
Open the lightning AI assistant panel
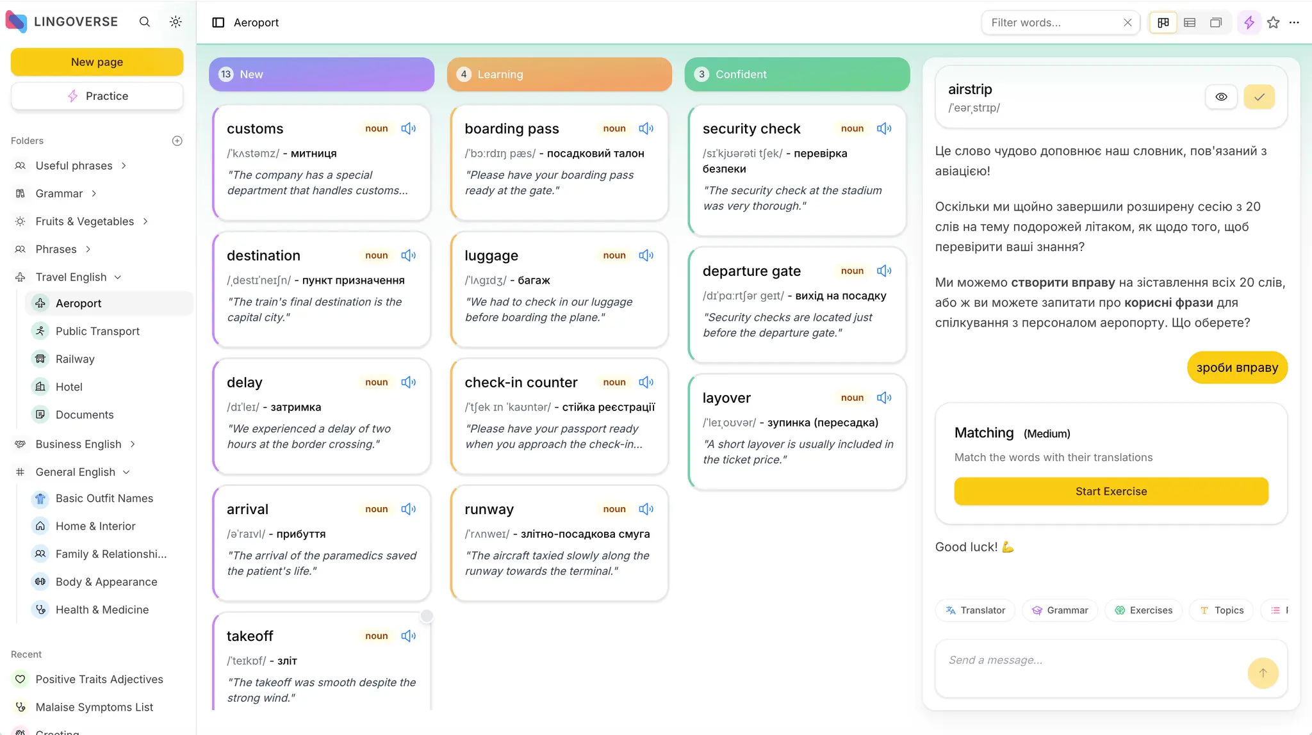coord(1249,22)
